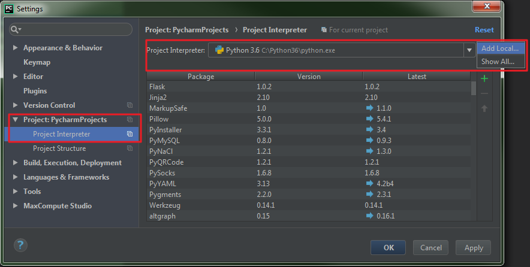Image resolution: width=530 pixels, height=267 pixels.
Task: Click the Python logo icon in the interpreter field
Action: [219, 50]
